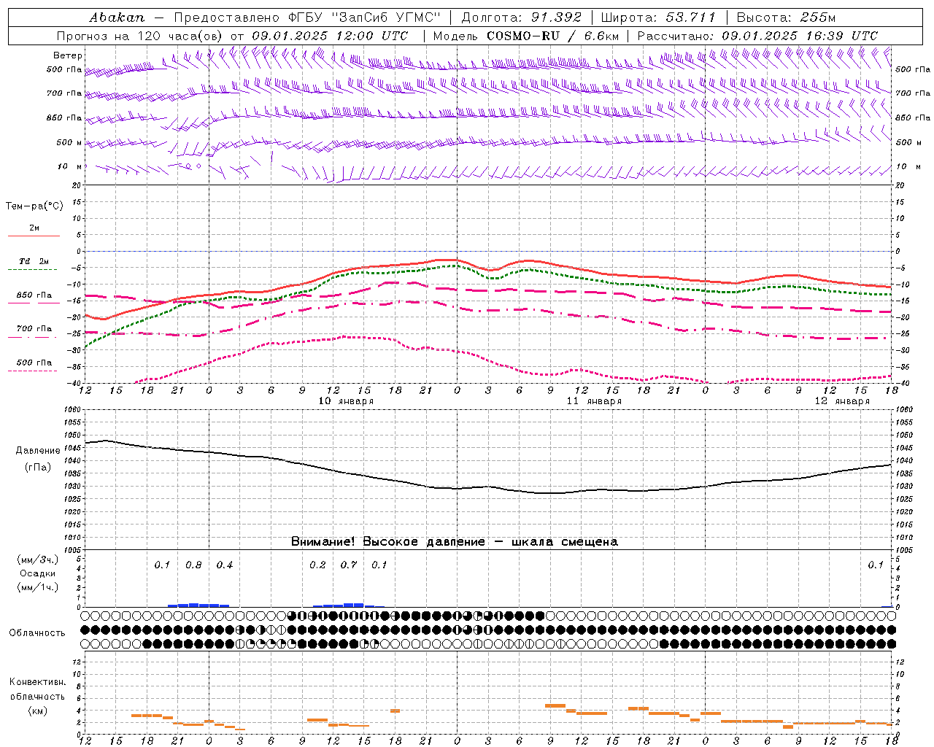Click "500 гПа" in the temperature legend
Viewport: 934px width, 747px height.
point(34,363)
